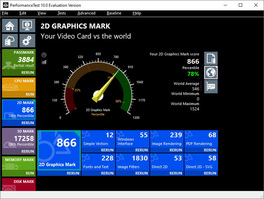Rerun the Simple Vectors test

(98, 150)
